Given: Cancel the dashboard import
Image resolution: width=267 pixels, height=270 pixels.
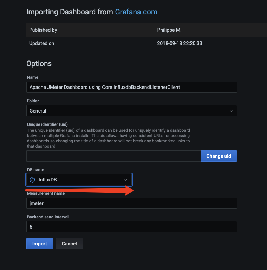Looking at the screenshot, I should click(69, 244).
